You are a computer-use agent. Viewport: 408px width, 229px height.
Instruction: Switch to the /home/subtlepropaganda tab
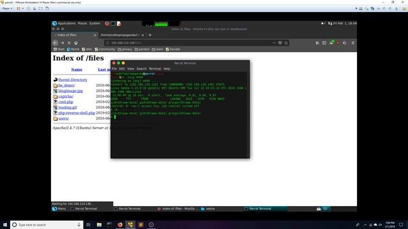pos(120,35)
